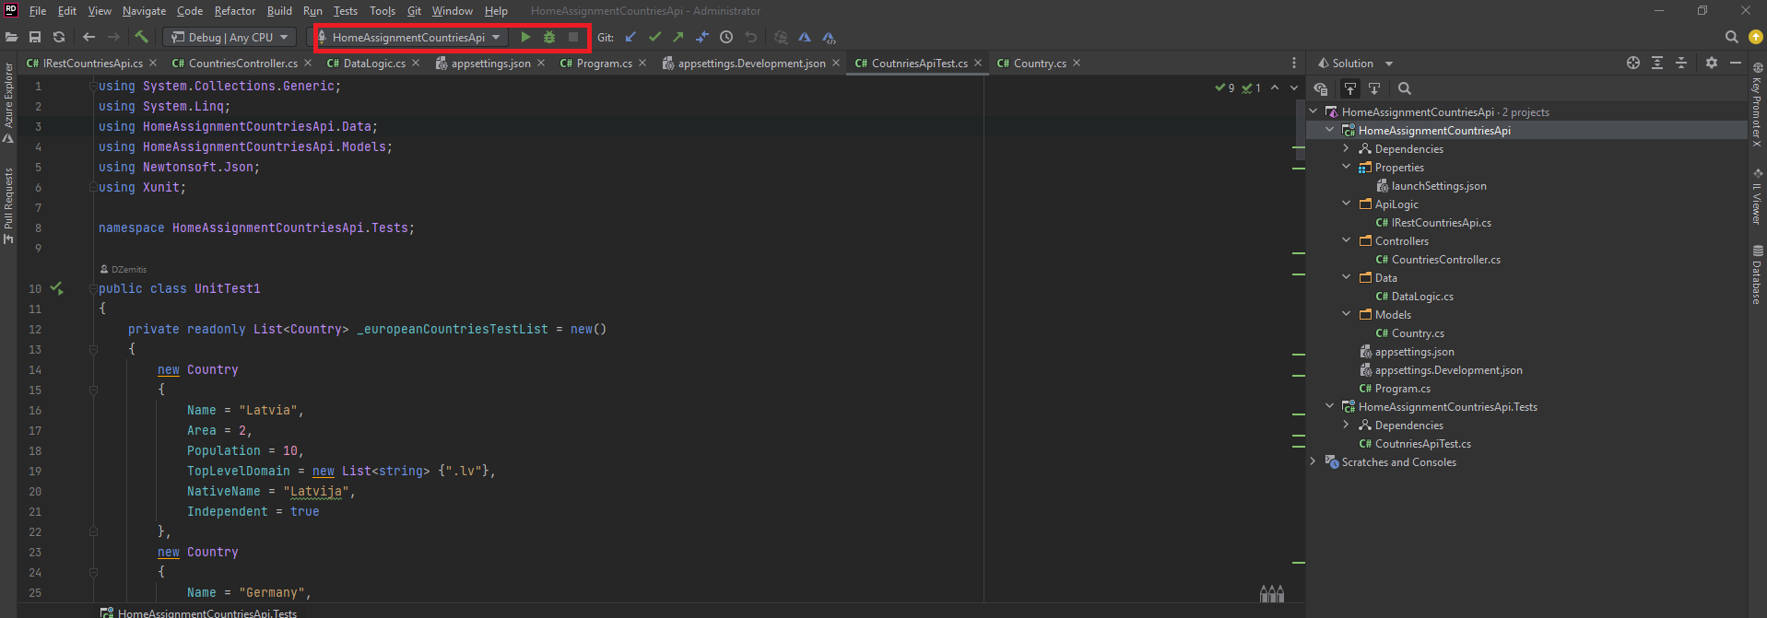Screen dimensions: 1767x618
Task: Click the Azure code deploy icon
Action: tap(829, 37)
